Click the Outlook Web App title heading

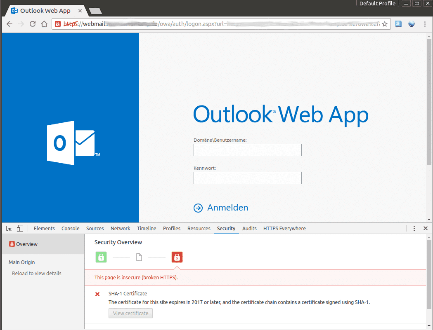pyautogui.click(x=281, y=115)
